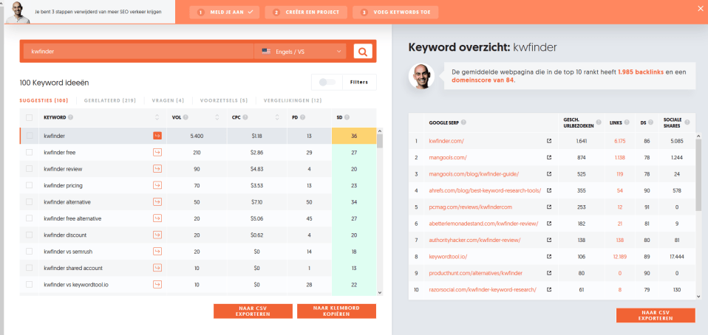This screenshot has height=335, width=708.
Task: Switch to the VERGELIJKINGEN (12) tab
Action: [293, 100]
